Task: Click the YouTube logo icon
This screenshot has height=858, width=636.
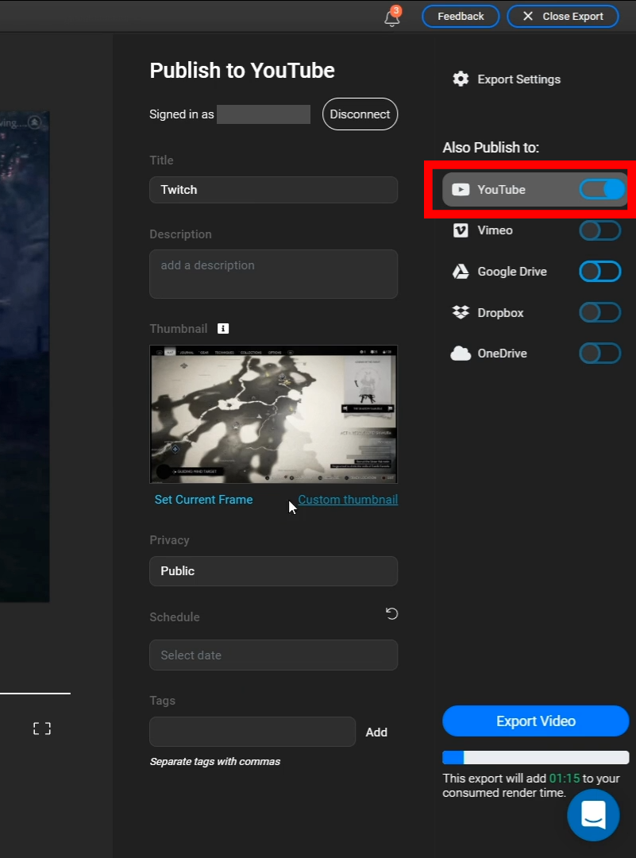Action: pos(461,190)
